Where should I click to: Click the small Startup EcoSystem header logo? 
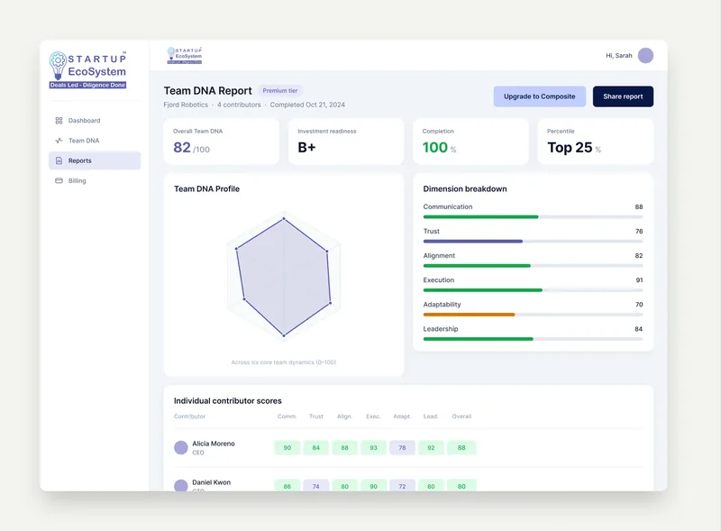[x=185, y=55]
